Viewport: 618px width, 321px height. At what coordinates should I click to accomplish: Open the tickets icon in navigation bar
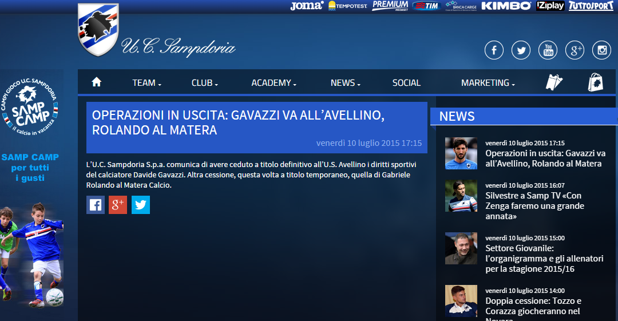[x=553, y=82]
